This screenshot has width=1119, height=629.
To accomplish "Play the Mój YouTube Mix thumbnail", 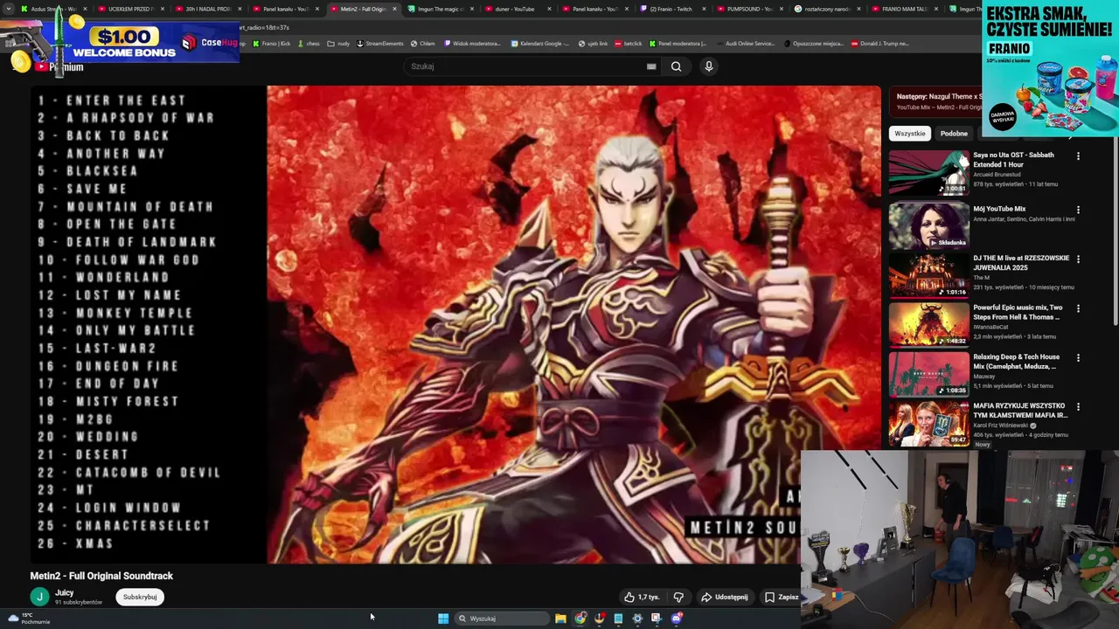I will [x=928, y=226].
